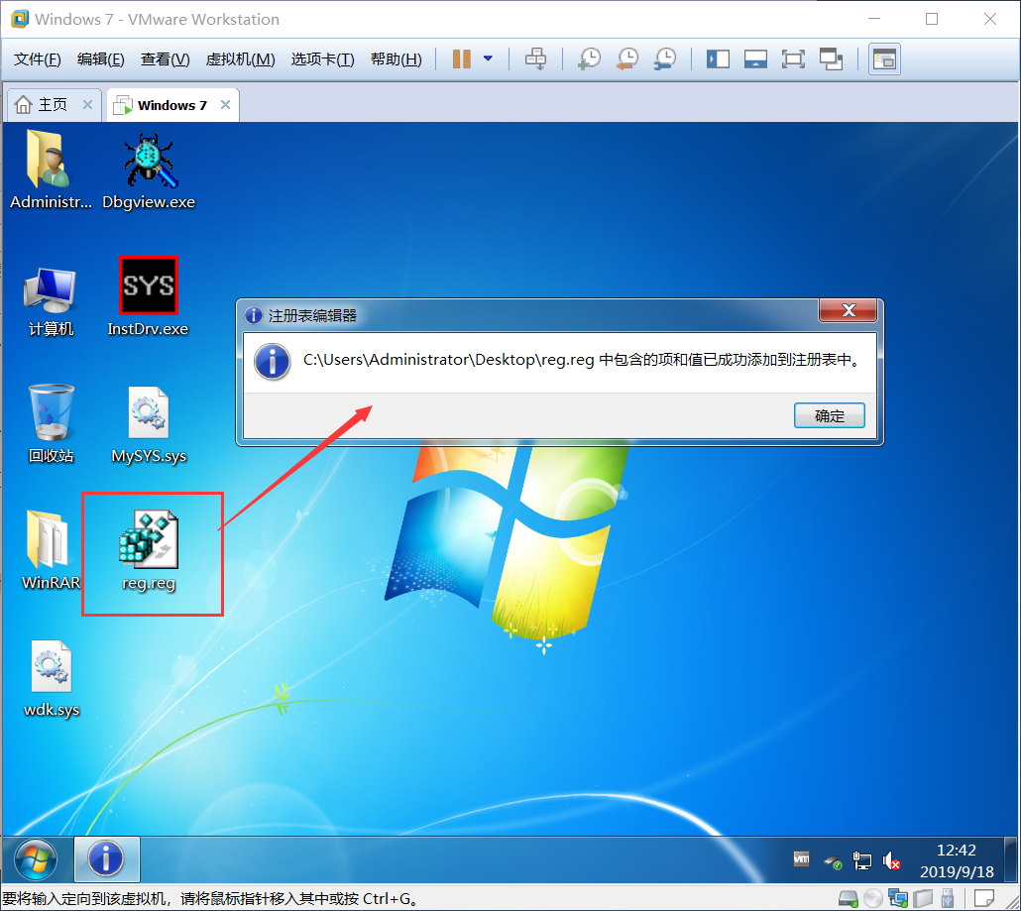Viewport: 1021px width, 911px height.
Task: Close the Windows 7 tab
Action: point(225,105)
